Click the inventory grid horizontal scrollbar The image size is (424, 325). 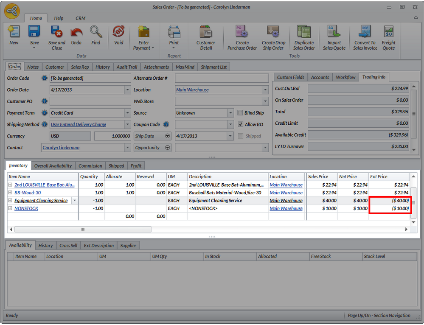(x=83, y=229)
